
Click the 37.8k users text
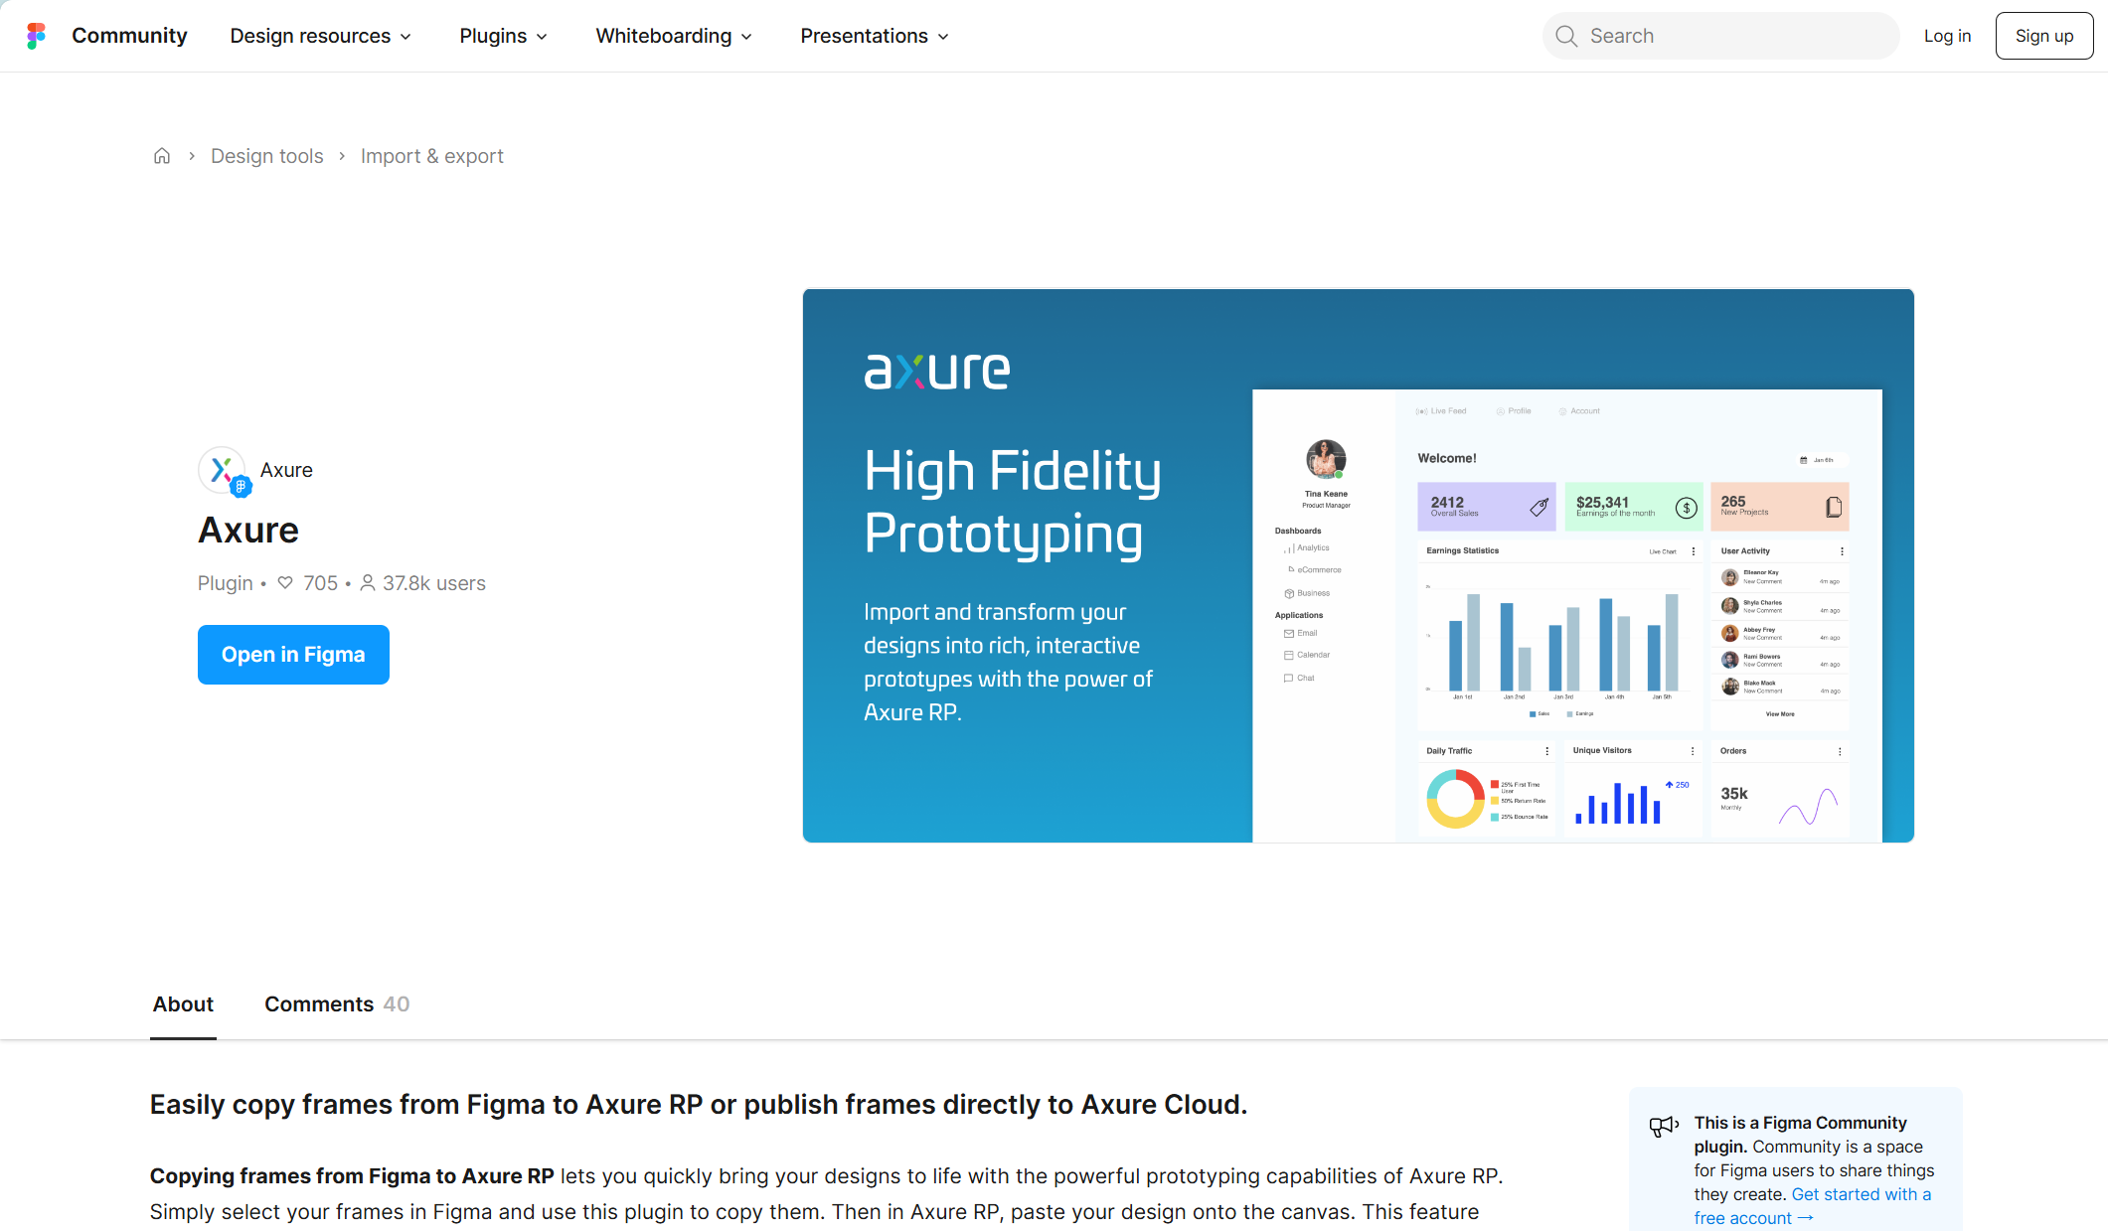(x=434, y=583)
